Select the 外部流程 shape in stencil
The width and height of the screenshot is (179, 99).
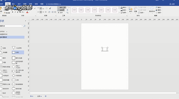click(x=17, y=76)
